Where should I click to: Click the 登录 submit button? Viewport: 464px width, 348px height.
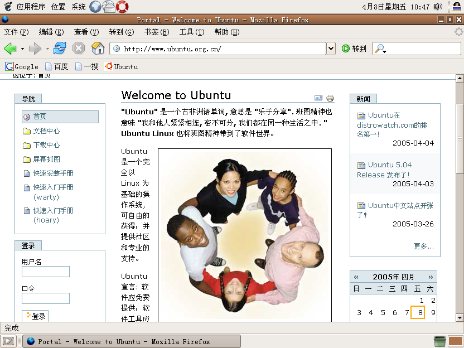[x=35, y=316]
